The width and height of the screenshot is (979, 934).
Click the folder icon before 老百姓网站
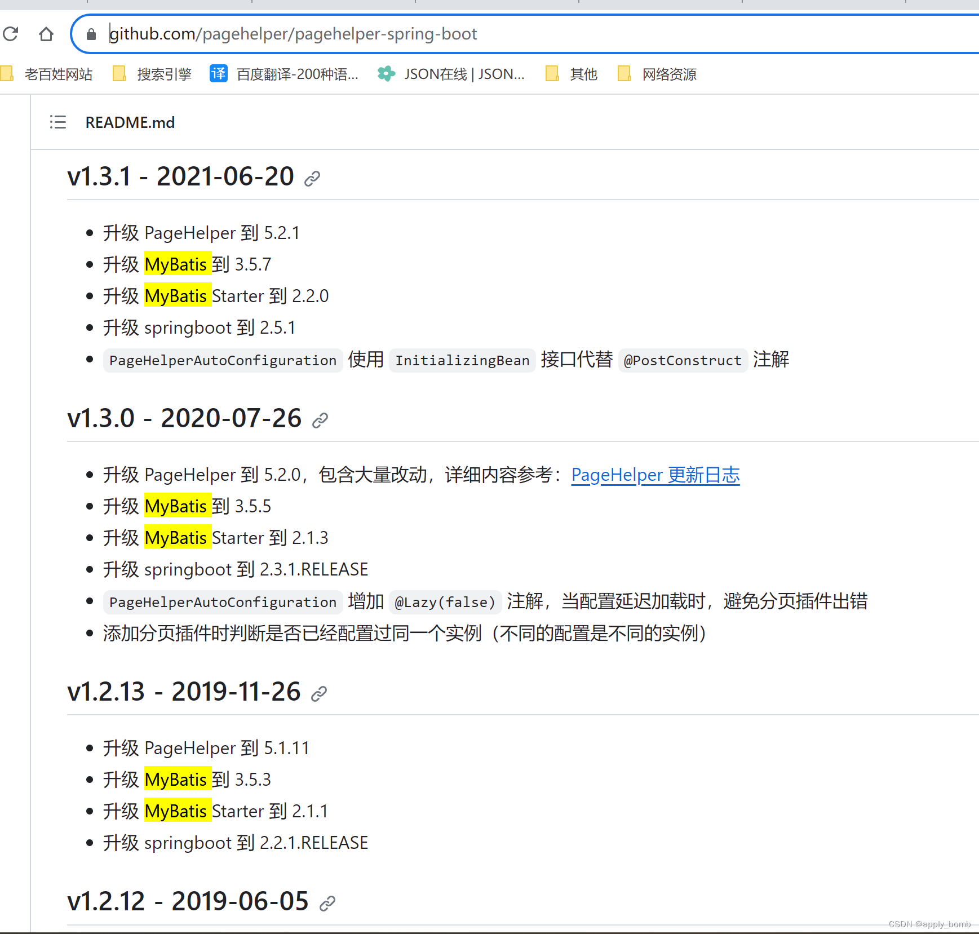(8, 74)
